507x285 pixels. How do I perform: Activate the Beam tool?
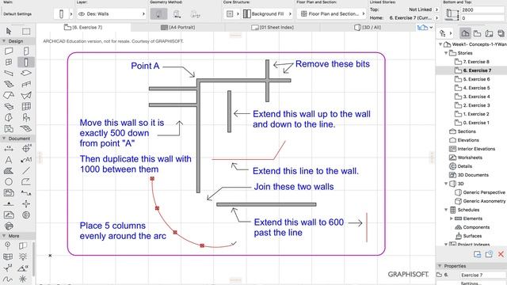coord(9,73)
